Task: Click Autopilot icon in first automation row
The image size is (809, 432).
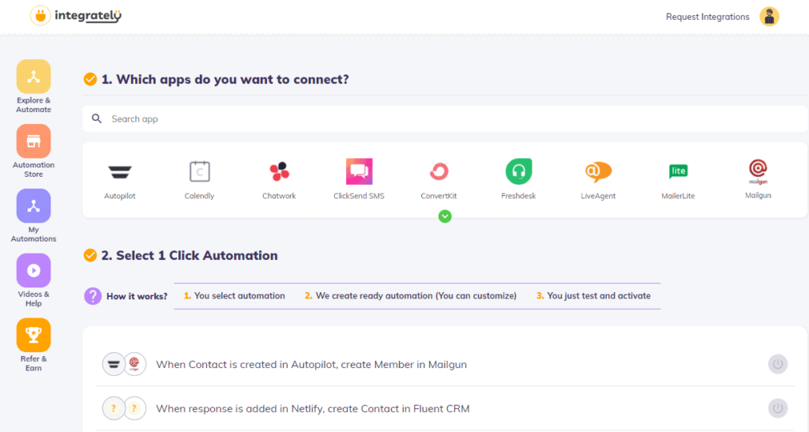Action: click(114, 364)
